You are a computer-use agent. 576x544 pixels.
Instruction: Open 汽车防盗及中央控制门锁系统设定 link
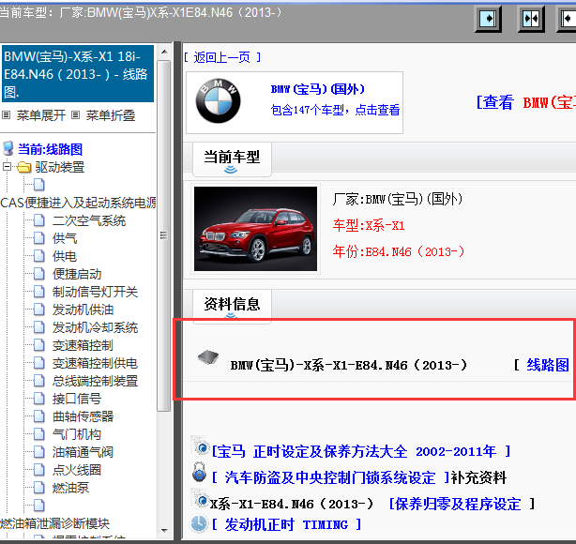coord(330,478)
